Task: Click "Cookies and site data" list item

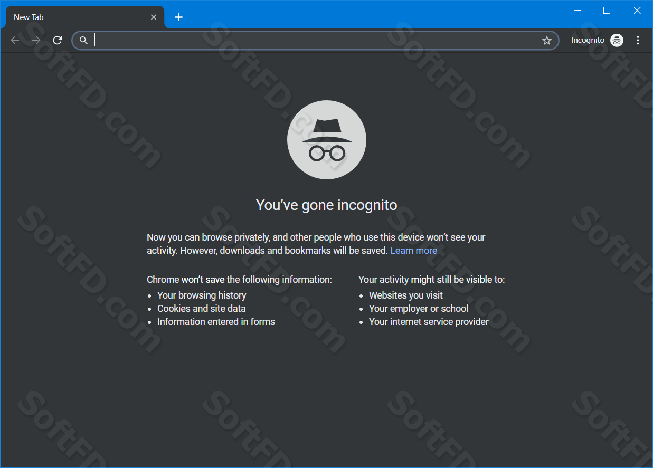Action: coord(201,309)
